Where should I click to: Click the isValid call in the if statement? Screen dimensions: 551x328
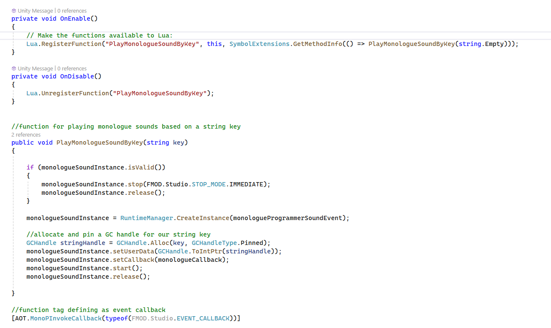tap(141, 167)
